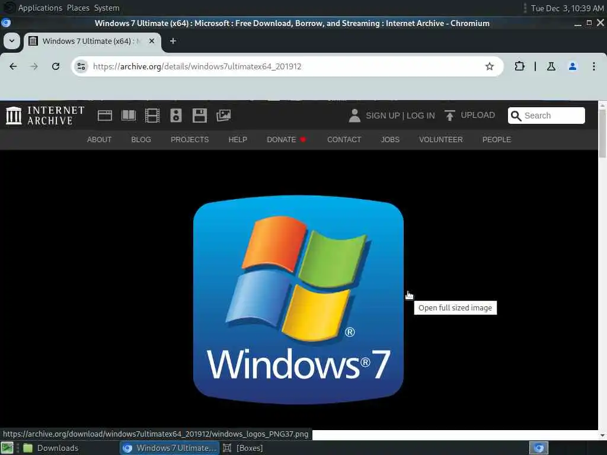
Task: Open the JOBS navigation link
Action: pyautogui.click(x=390, y=140)
